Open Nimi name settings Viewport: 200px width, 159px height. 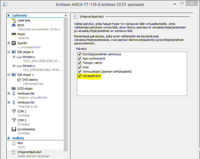20,143
